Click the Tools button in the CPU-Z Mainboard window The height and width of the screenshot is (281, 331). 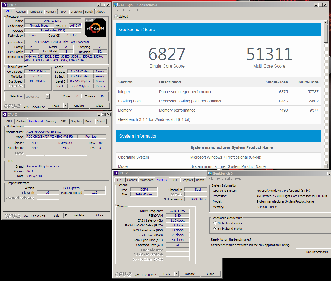[56, 215]
